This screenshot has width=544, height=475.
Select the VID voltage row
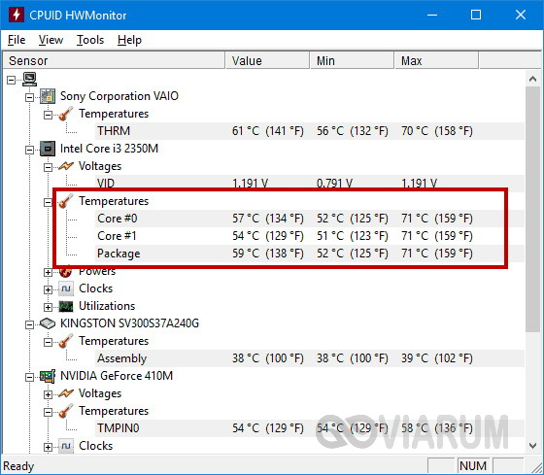[310, 184]
